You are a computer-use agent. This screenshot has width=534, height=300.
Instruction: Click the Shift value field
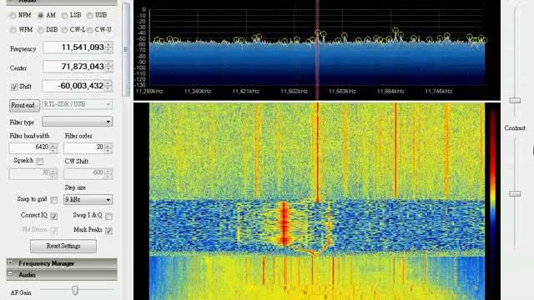click(x=74, y=86)
